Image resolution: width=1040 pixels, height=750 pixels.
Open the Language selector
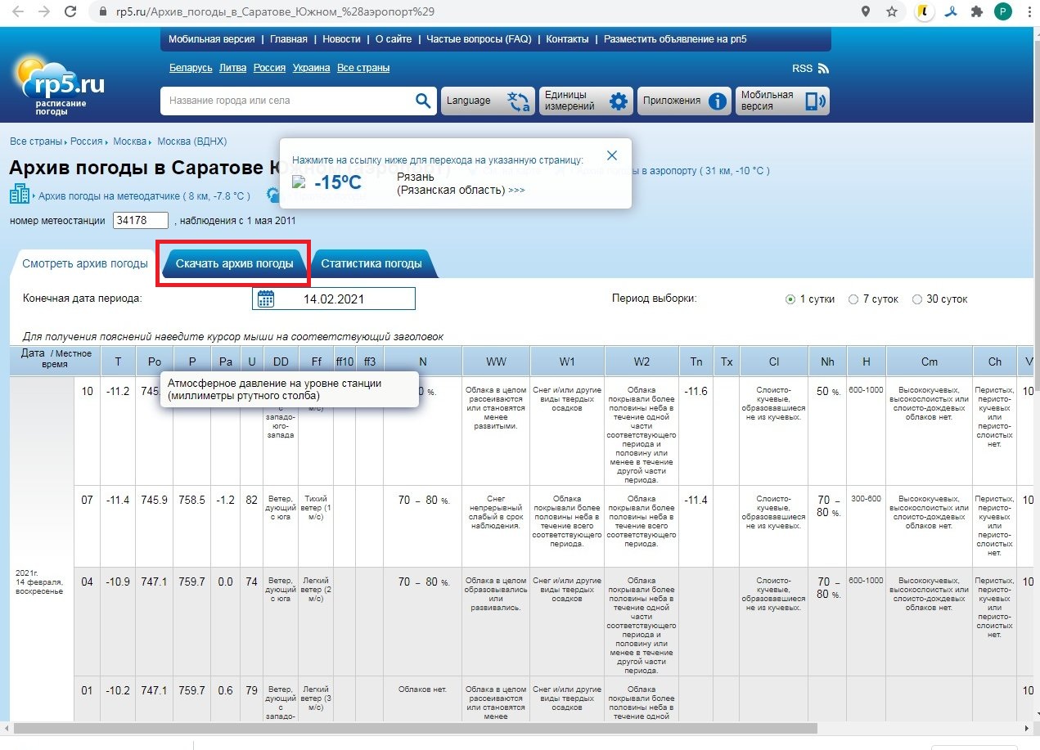pos(488,101)
